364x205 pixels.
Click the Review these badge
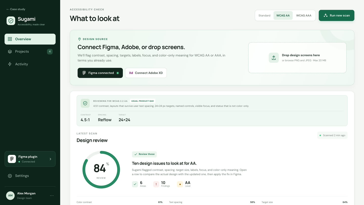144,154
